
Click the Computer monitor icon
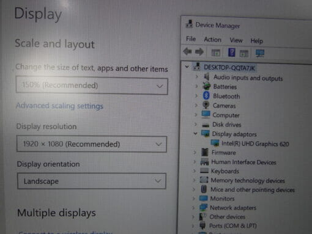click(206, 114)
